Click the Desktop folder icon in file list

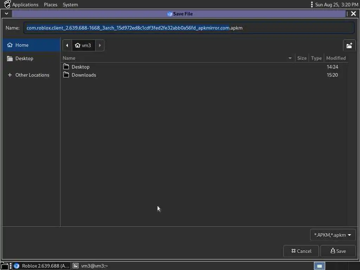pyautogui.click(x=66, y=66)
